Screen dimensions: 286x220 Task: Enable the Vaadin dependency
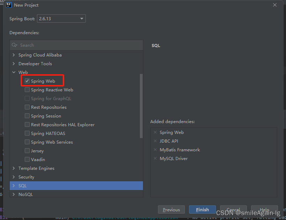[x=27, y=159]
